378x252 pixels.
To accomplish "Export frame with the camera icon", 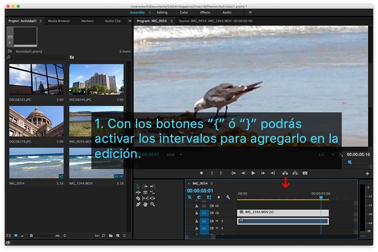I will (305, 173).
